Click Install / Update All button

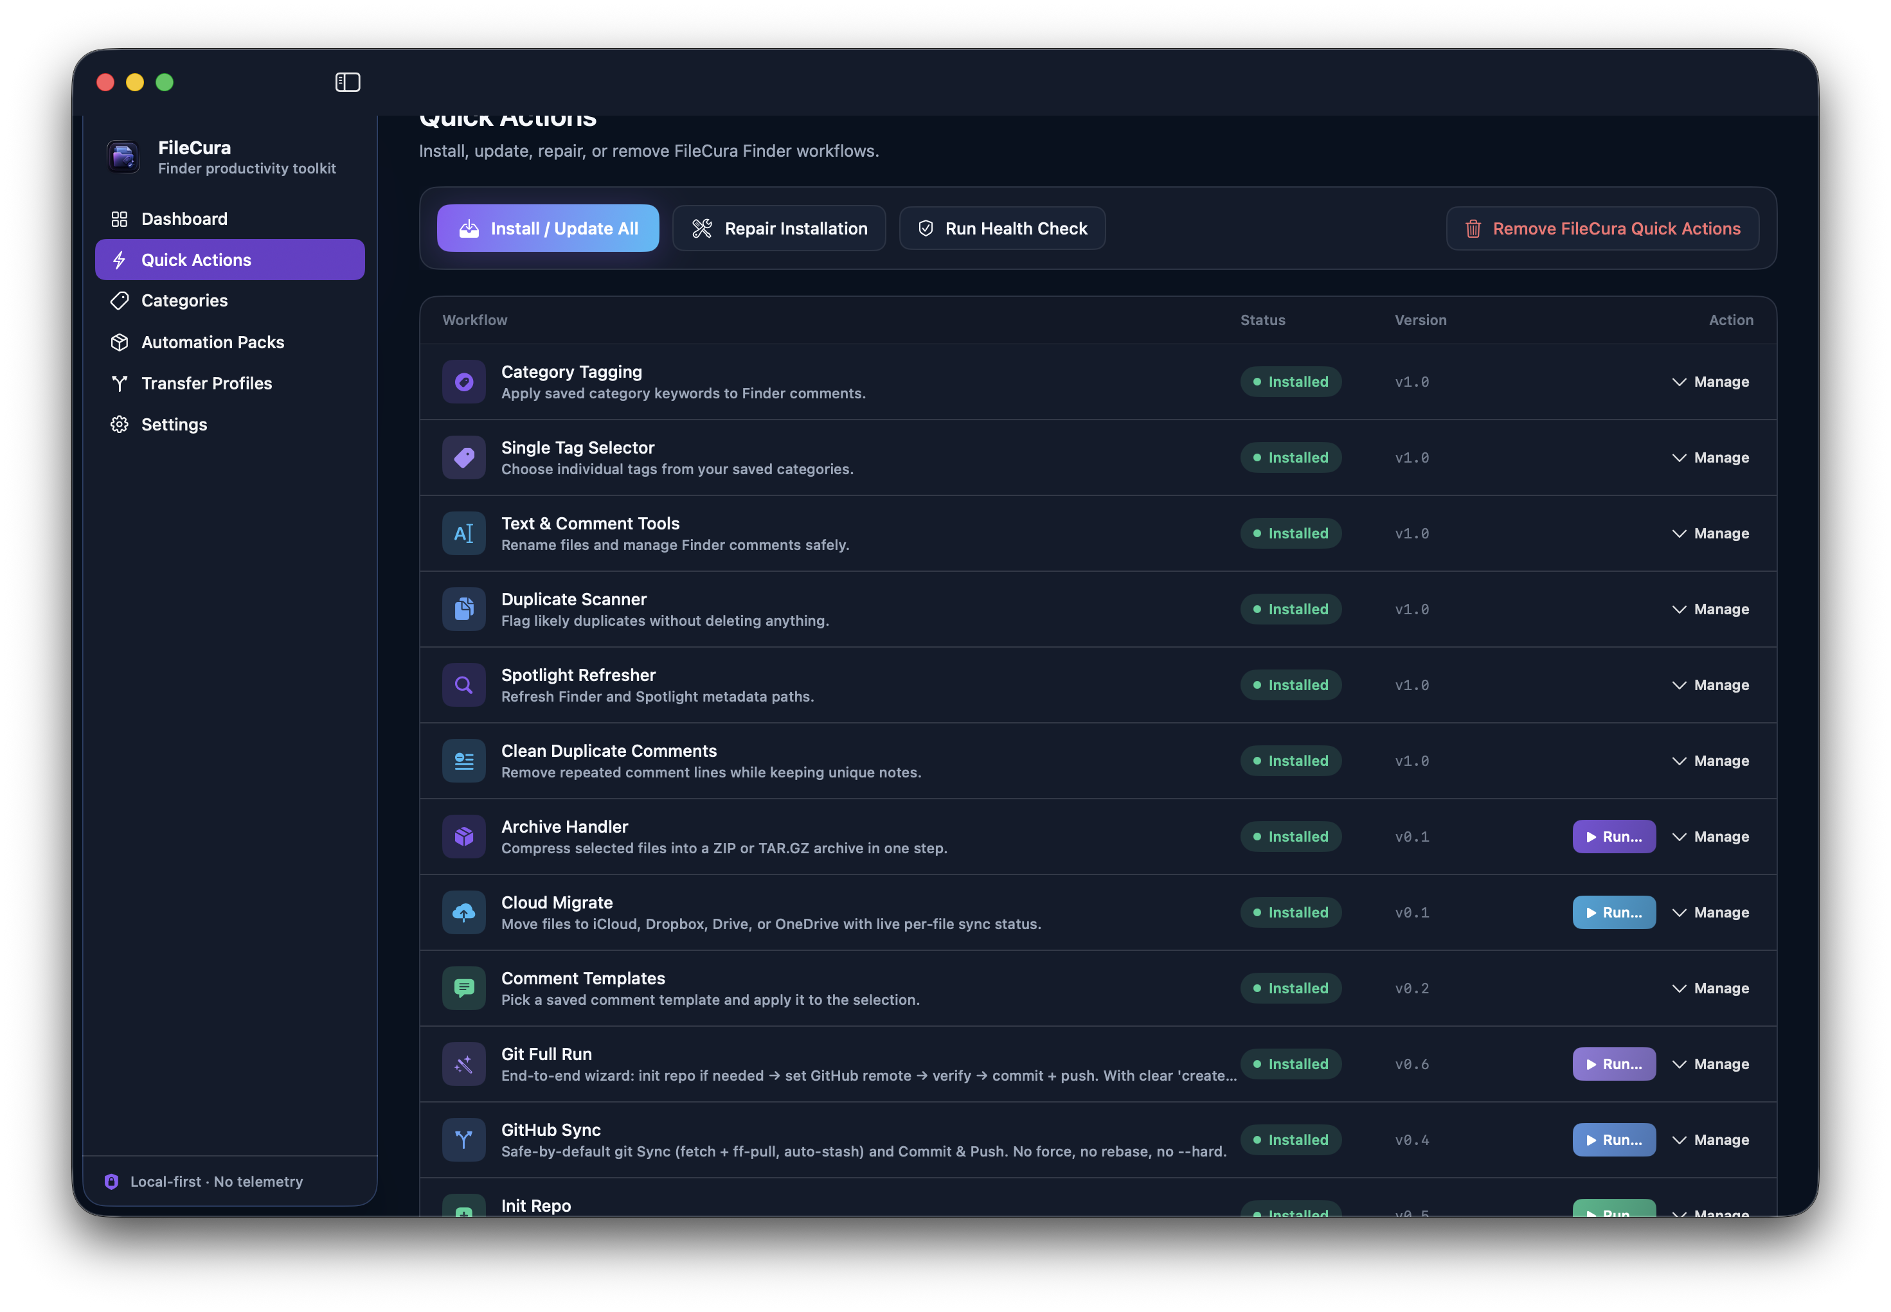coord(548,229)
